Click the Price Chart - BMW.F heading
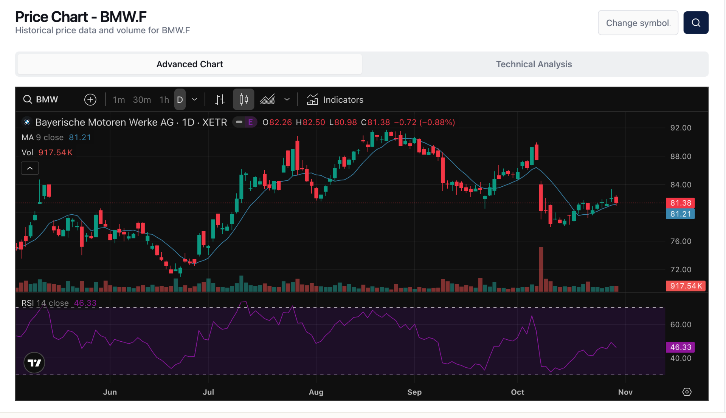Screen dimensions: 726x418 coord(81,17)
